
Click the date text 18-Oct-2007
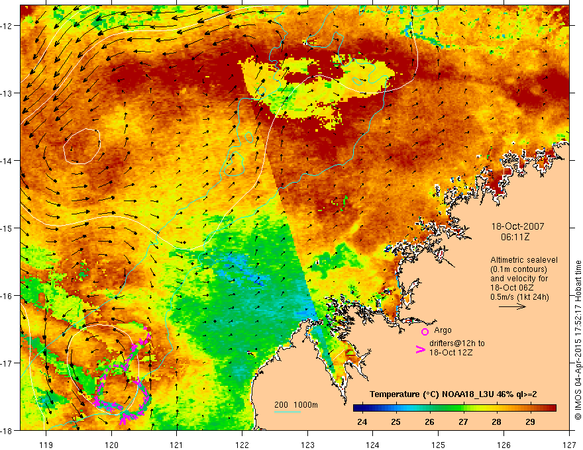click(x=517, y=226)
